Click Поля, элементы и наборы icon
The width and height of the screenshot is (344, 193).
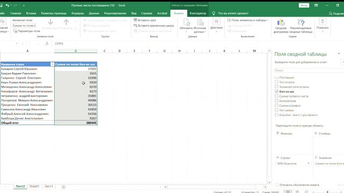(229, 20)
